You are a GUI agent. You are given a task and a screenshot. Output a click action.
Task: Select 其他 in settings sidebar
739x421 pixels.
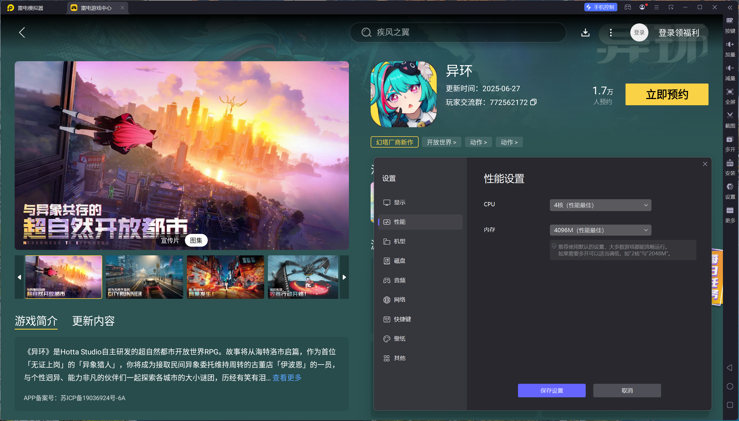[420, 358]
